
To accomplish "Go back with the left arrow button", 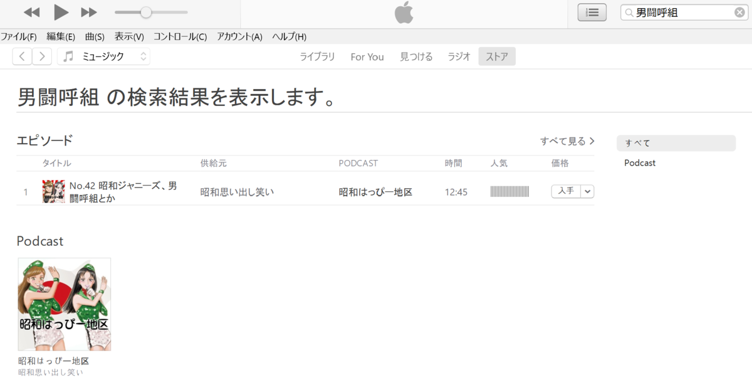I will click(x=22, y=56).
